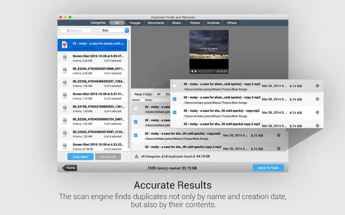Click the warning triangle icon beside All Categories
The height and width of the screenshot is (215, 345).
click(x=137, y=156)
